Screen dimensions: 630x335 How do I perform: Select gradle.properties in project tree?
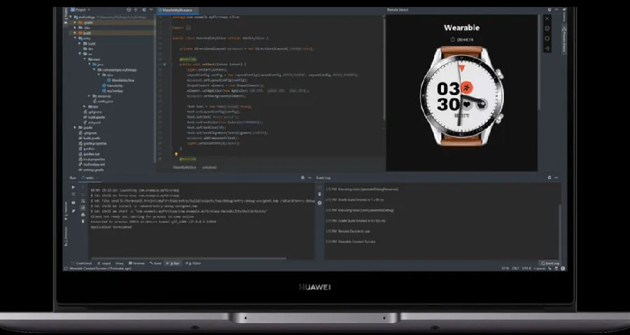[x=93, y=143]
